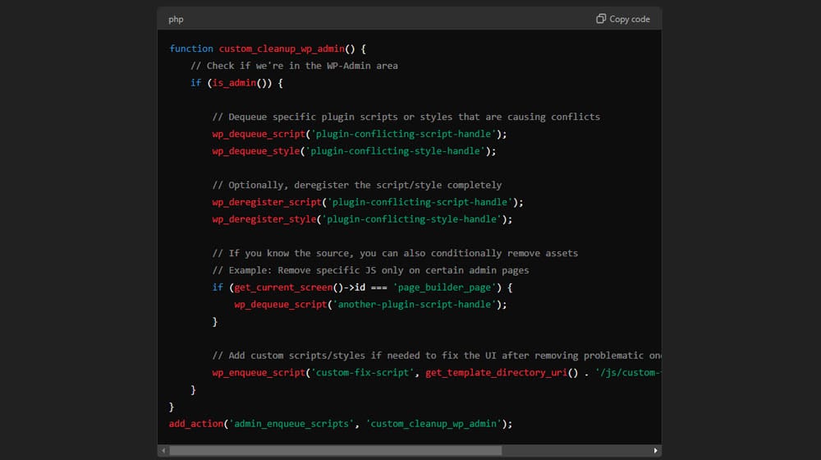Click the comment about WP-Admin area
The height and width of the screenshot is (460, 821).
click(x=294, y=66)
